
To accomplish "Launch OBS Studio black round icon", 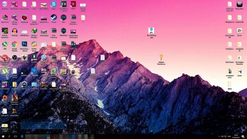I will 15,58.
